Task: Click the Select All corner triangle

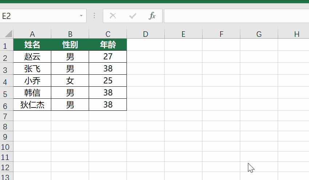Action: pos(8,34)
